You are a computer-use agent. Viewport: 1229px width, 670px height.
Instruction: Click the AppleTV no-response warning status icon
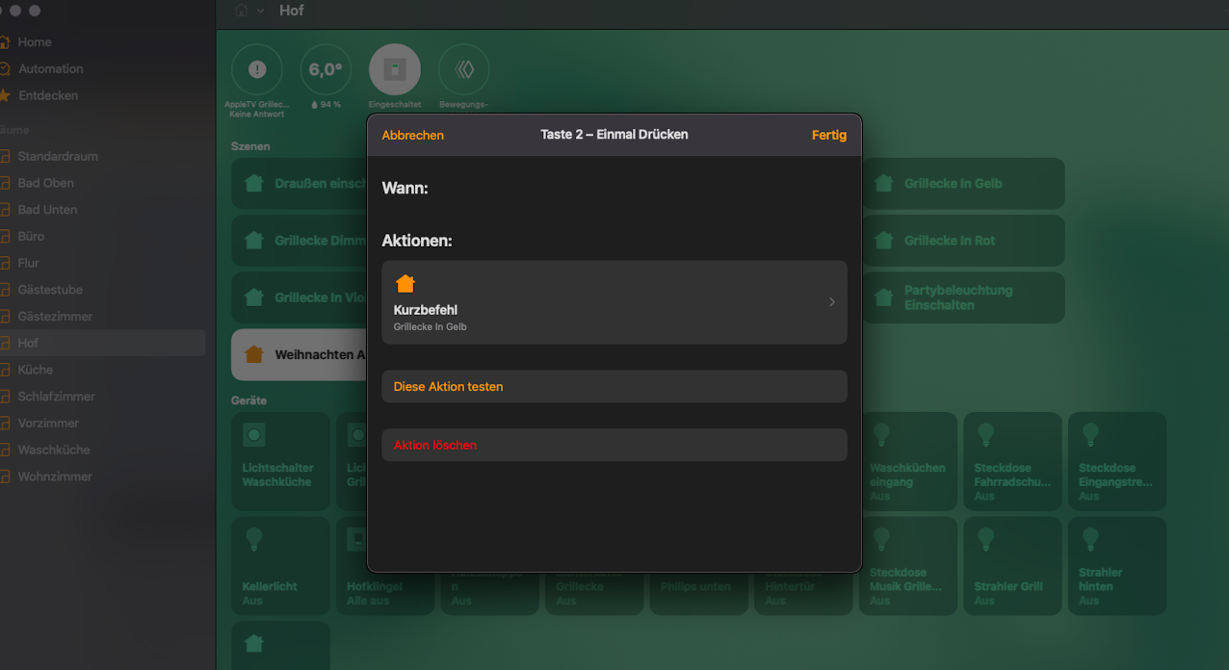click(257, 69)
